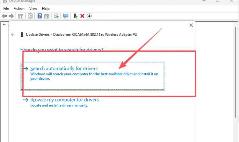Toggle the action pane toolbar icon

pyautogui.click(x=47, y=16)
